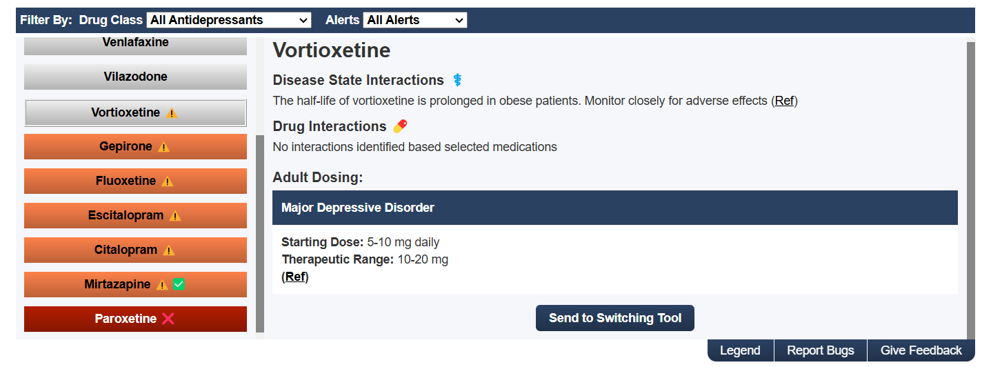Screen dimensions: 991x367
Task: Open the Ref link under Therapeutic Range
Action: coord(295,277)
